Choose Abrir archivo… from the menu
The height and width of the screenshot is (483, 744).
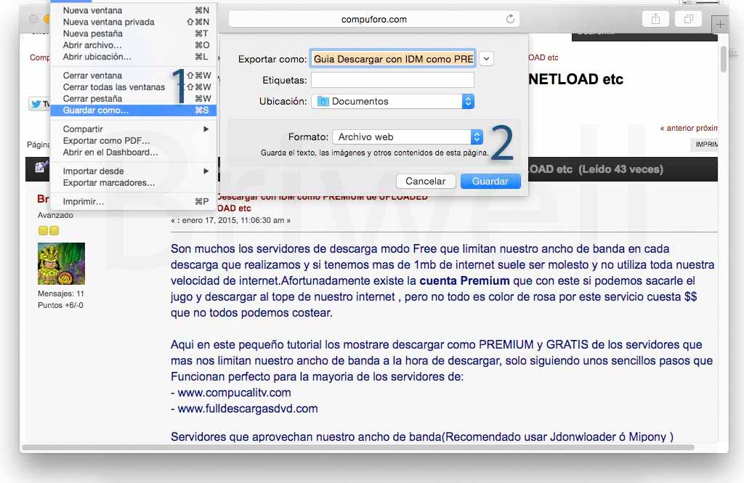[x=134, y=45]
